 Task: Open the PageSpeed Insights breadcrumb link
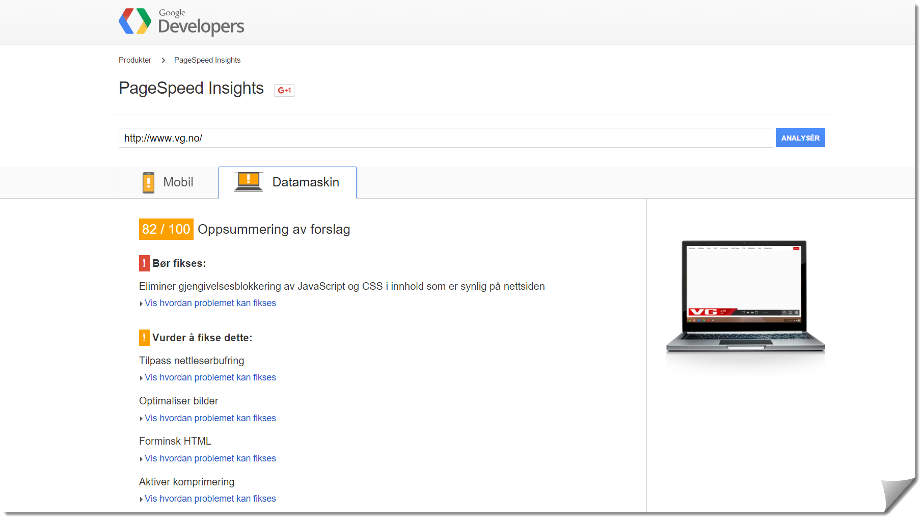(x=207, y=60)
